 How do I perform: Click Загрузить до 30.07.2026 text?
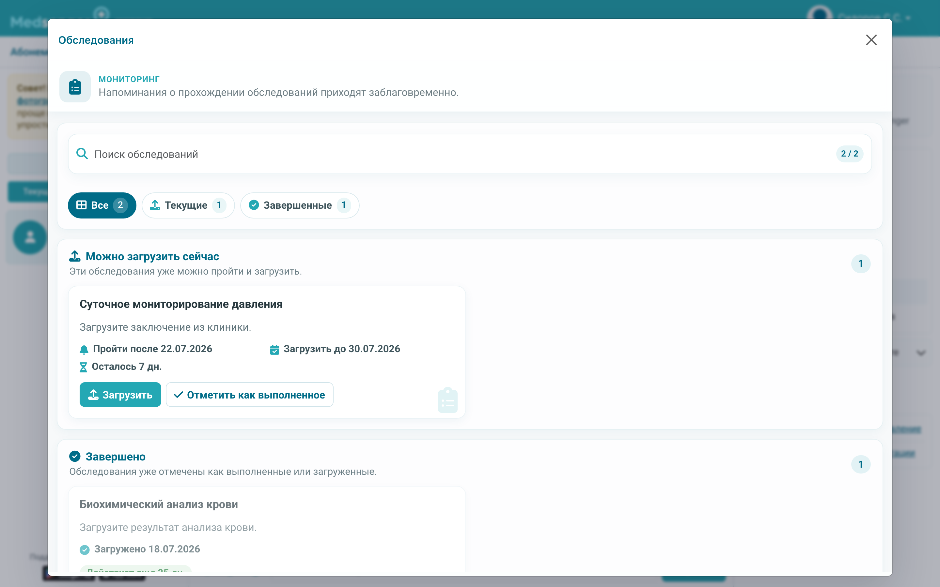341,349
